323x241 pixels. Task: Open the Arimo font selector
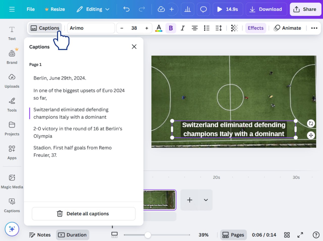(x=91, y=28)
